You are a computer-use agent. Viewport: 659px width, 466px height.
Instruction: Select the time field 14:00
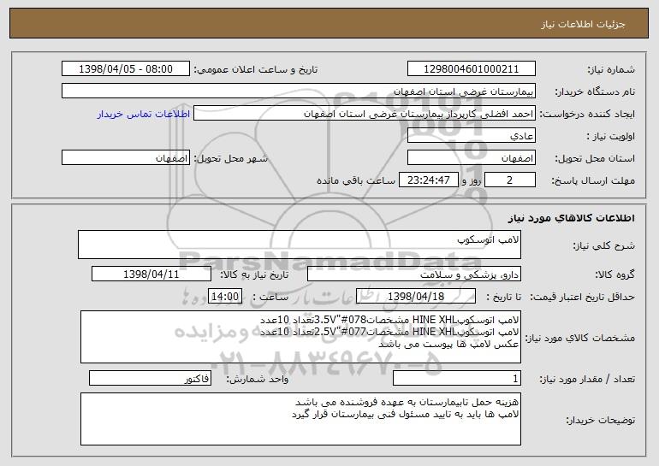point(225,296)
